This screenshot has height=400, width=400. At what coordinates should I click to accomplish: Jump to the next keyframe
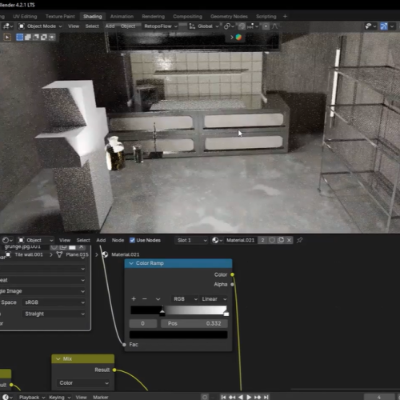258,397
